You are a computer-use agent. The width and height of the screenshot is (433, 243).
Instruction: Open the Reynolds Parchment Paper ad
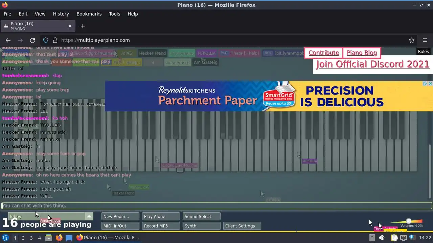coord(269,96)
